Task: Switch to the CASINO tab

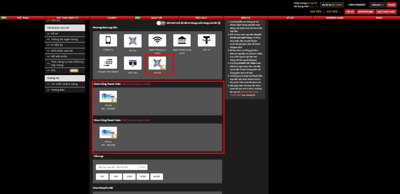Action: pos(112,18)
